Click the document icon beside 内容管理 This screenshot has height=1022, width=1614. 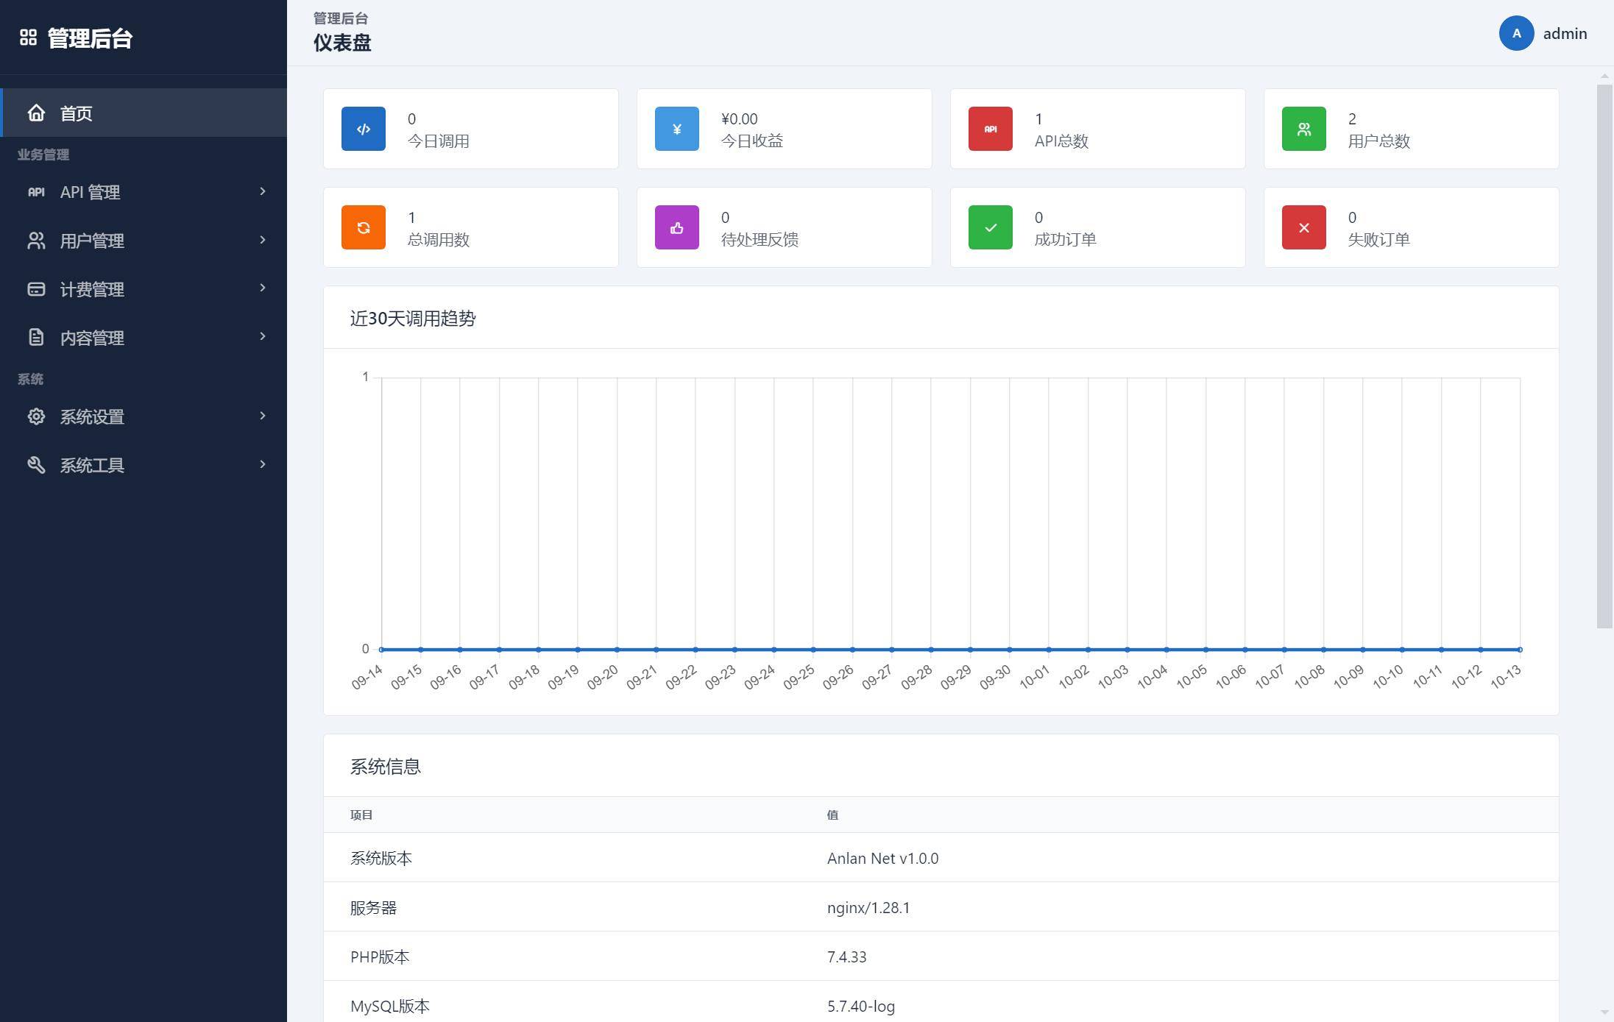36,338
